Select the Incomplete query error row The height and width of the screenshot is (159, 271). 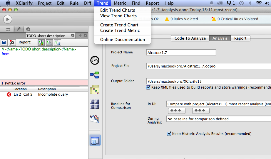pyautogui.click(x=44, y=94)
